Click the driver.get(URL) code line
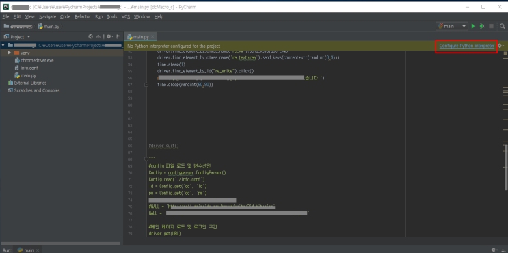The height and width of the screenshot is (253, 508). coord(165,233)
